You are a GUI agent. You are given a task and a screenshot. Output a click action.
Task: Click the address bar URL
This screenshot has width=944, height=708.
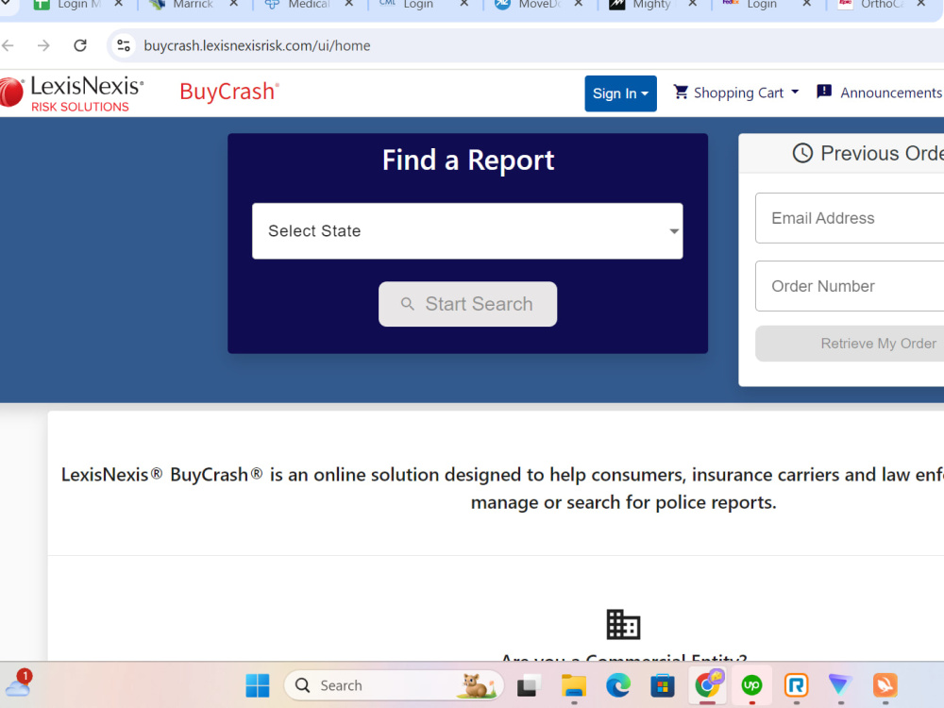point(257,45)
